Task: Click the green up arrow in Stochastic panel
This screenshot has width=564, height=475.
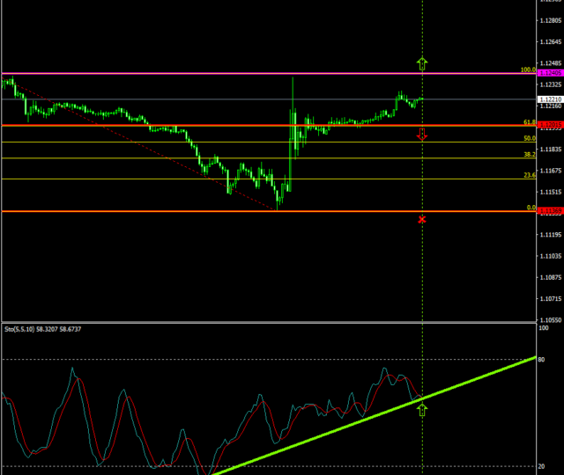Action: 422,409
